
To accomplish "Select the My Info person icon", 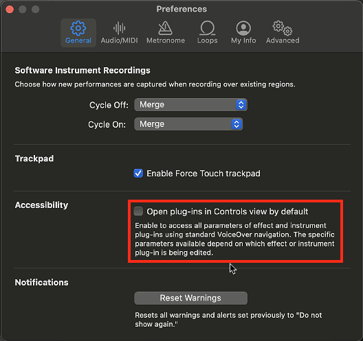I will (243, 28).
